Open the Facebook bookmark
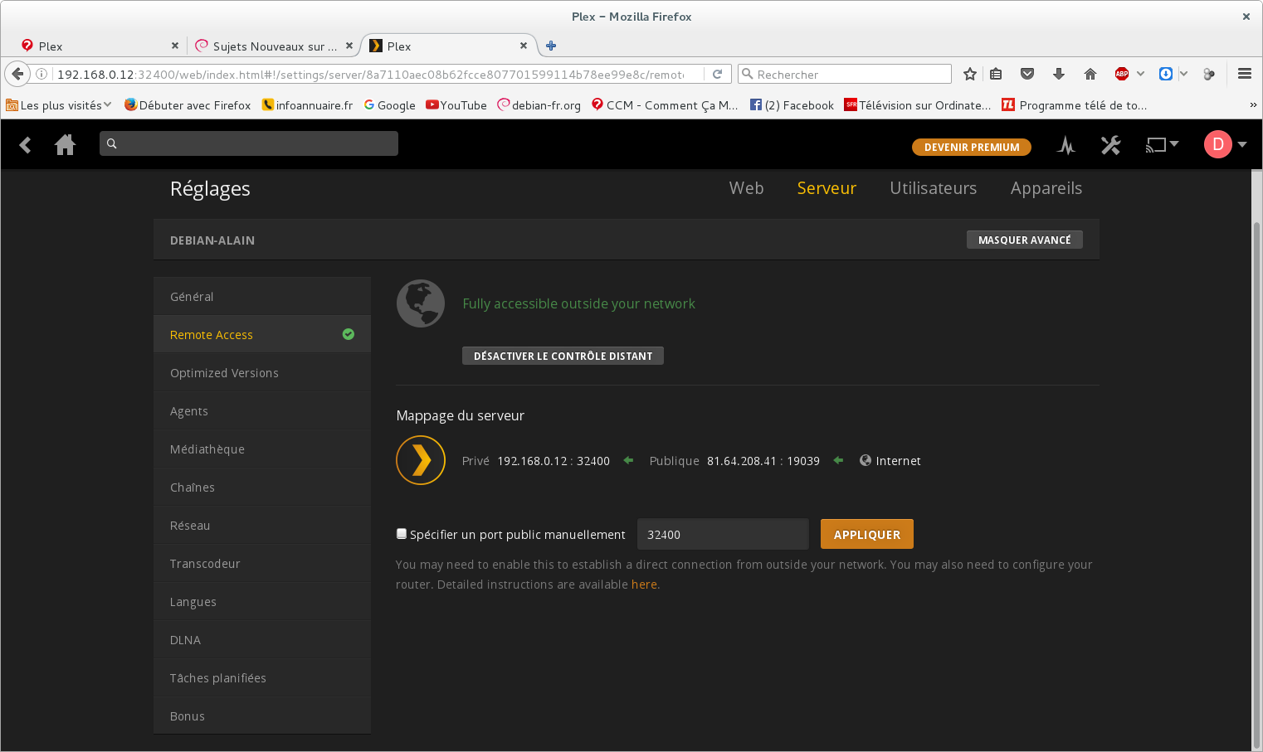The width and height of the screenshot is (1263, 752). (x=792, y=104)
